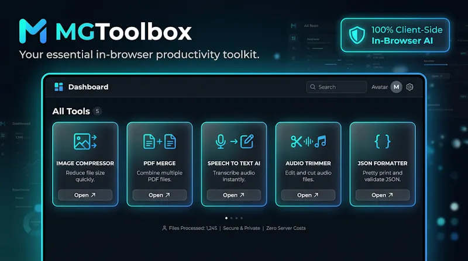
Task: Click the All Tools heading
Action: click(71, 111)
